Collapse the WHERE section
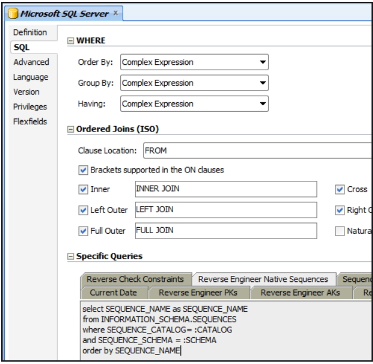Viewport: 373px width, 364px height. pos(71,40)
